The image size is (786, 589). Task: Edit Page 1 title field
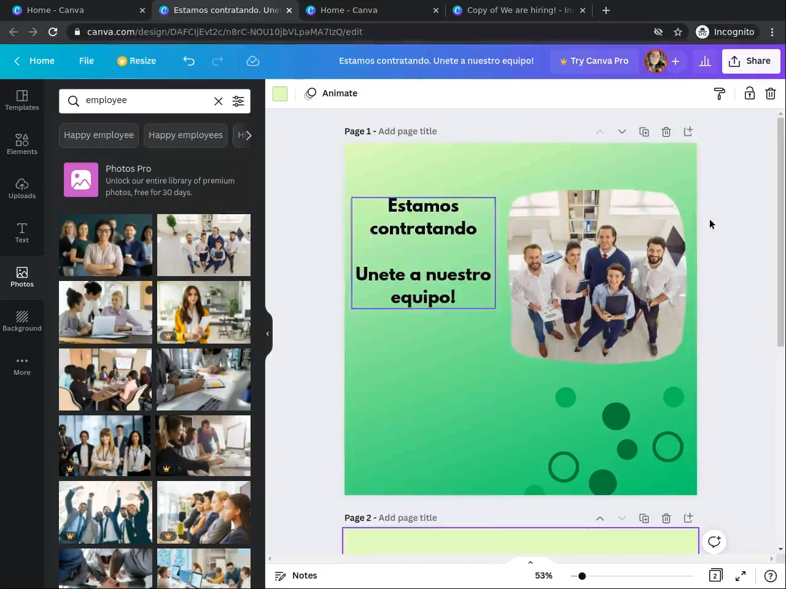(x=408, y=131)
